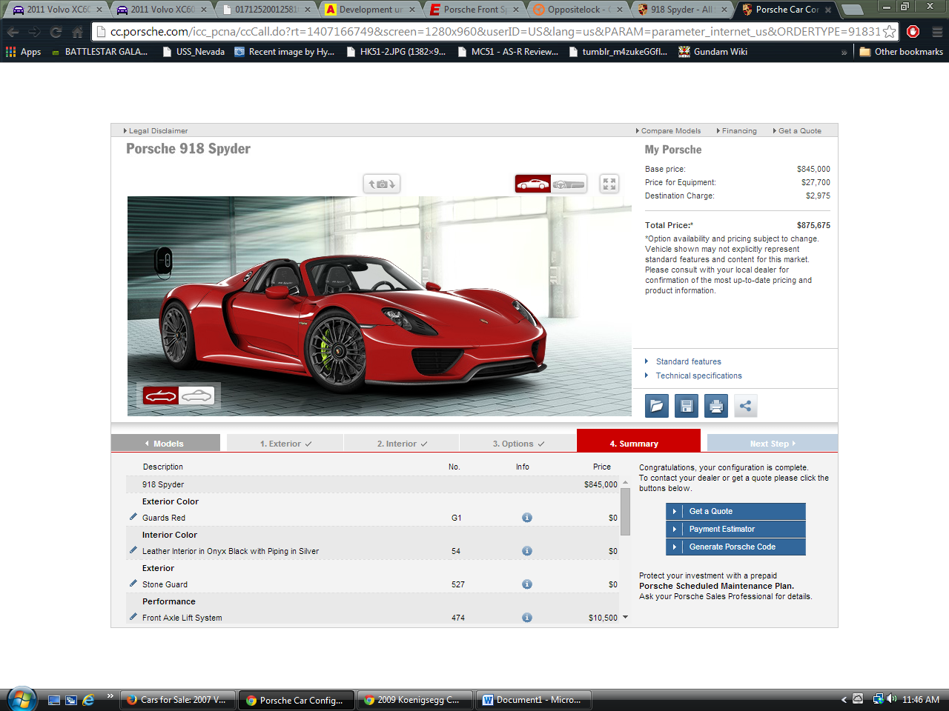Screen dimensions: 949x711
Task: Click the key fob icon on image
Action: pos(164,261)
